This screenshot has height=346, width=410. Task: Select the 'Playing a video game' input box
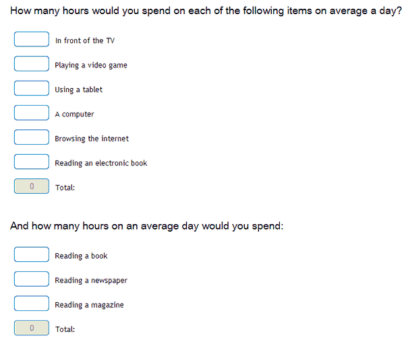click(x=32, y=64)
